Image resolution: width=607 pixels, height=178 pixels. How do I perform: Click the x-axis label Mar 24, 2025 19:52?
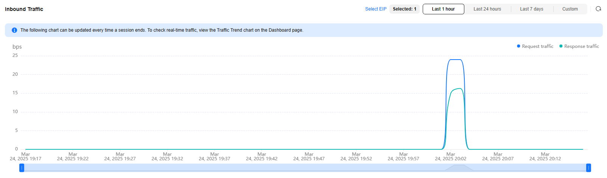(x=356, y=157)
